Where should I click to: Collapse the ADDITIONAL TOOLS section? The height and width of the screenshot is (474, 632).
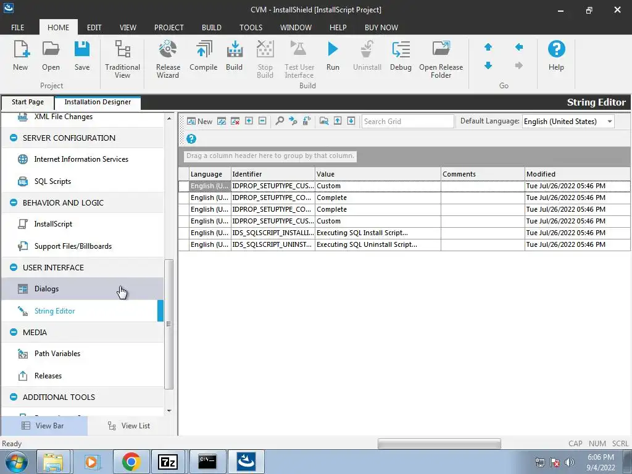tap(14, 397)
